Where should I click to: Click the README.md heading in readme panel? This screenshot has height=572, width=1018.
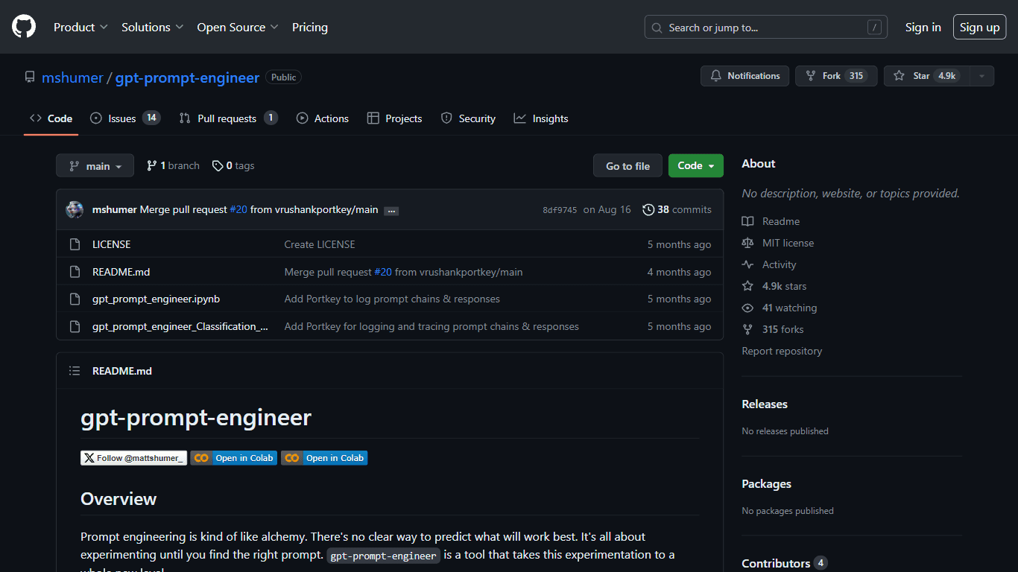pyautogui.click(x=122, y=371)
